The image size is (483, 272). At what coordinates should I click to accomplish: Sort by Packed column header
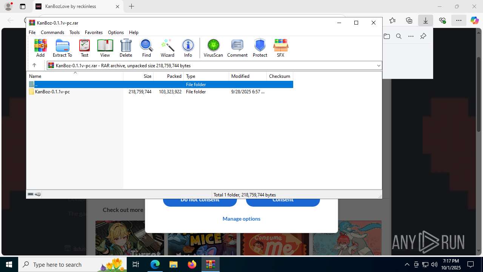tap(169, 76)
